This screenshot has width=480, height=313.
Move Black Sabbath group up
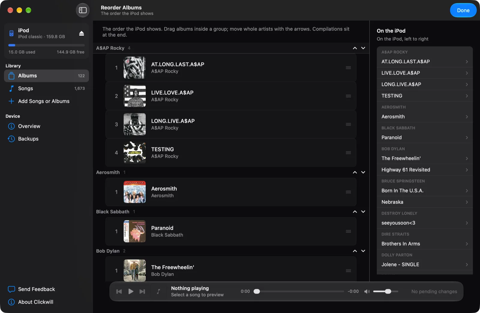click(x=355, y=212)
